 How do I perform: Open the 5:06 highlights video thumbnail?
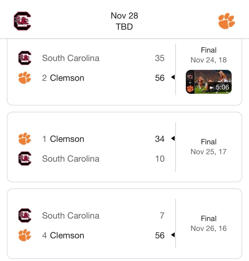[x=209, y=82]
